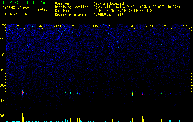Click the 2146 time axis label
The width and height of the screenshot is (193, 122).
tap(113, 26)
